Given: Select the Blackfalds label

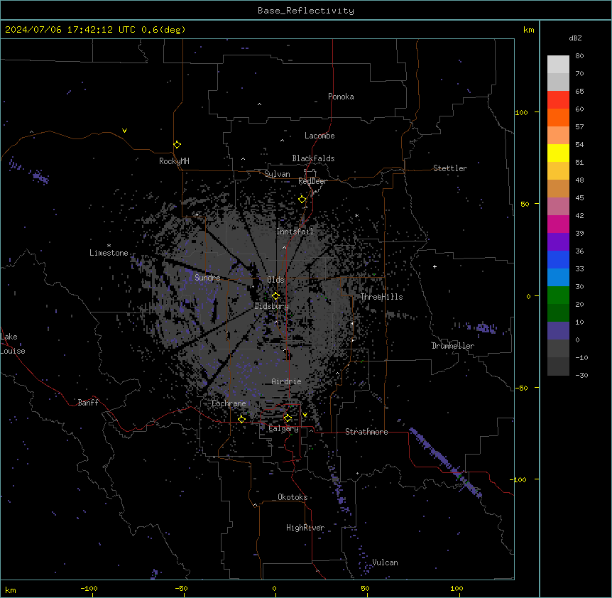Looking at the screenshot, I should (x=313, y=158).
